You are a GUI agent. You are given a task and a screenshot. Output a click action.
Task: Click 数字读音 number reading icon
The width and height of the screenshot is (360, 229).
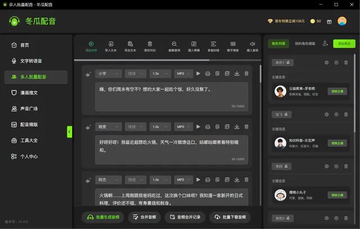233,47
